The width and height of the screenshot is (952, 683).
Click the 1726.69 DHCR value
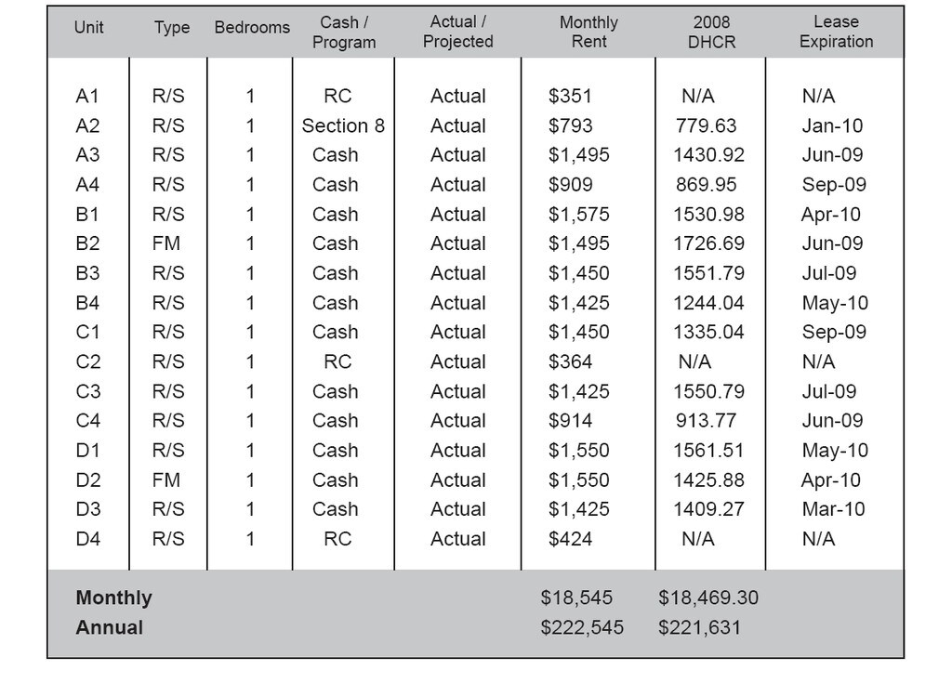pos(708,243)
